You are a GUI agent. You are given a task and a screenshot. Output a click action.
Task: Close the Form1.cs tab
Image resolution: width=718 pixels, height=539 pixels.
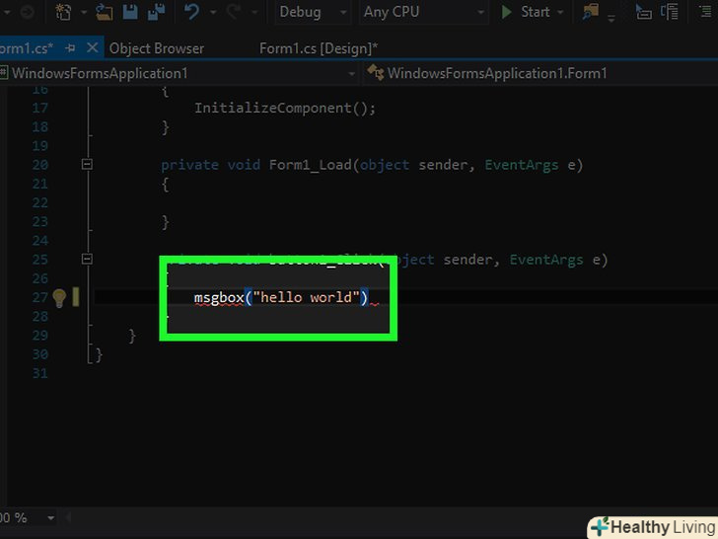[x=92, y=47]
